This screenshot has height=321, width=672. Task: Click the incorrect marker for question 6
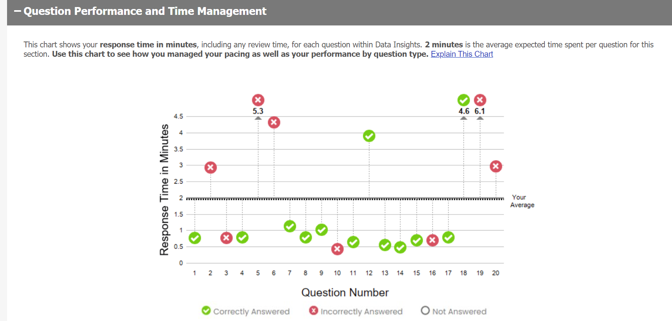[274, 123]
